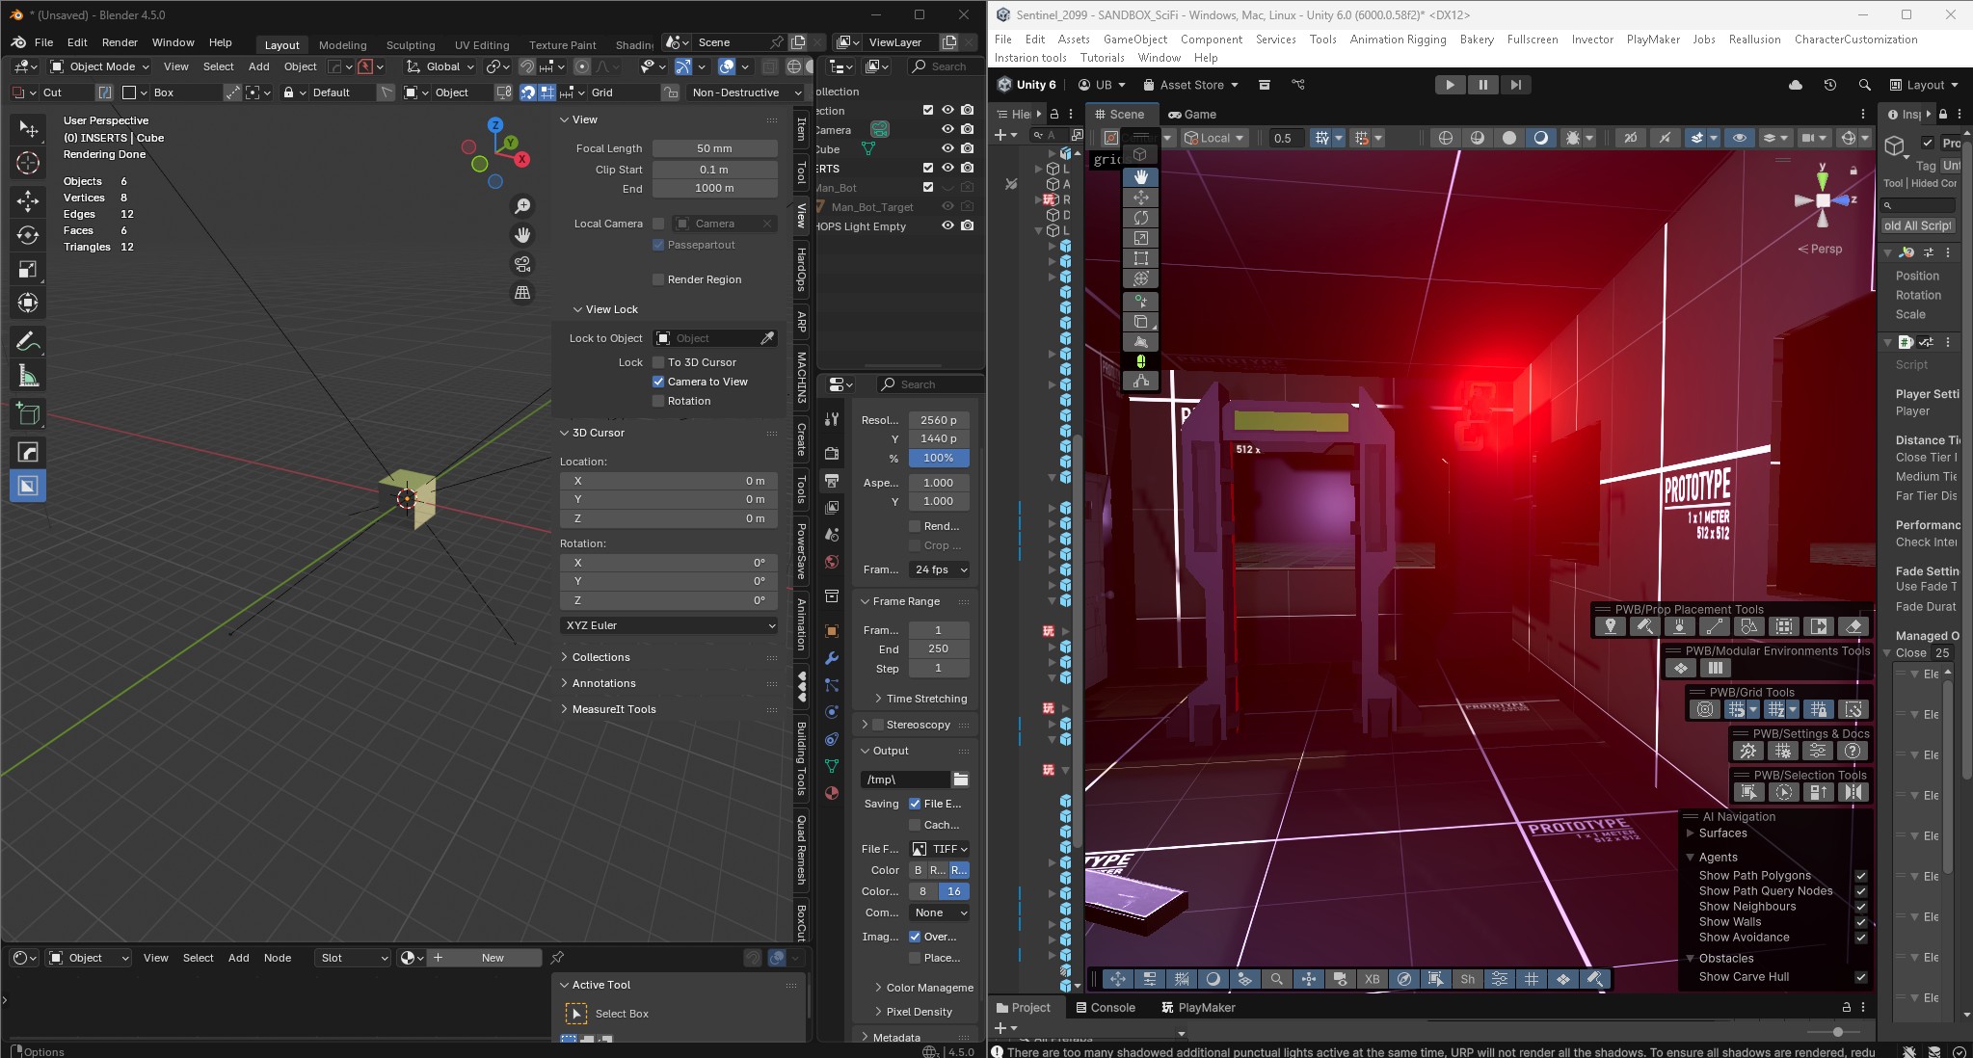Open Unity's GameObject menu
Screen dimensions: 1973x1058
[1133, 40]
